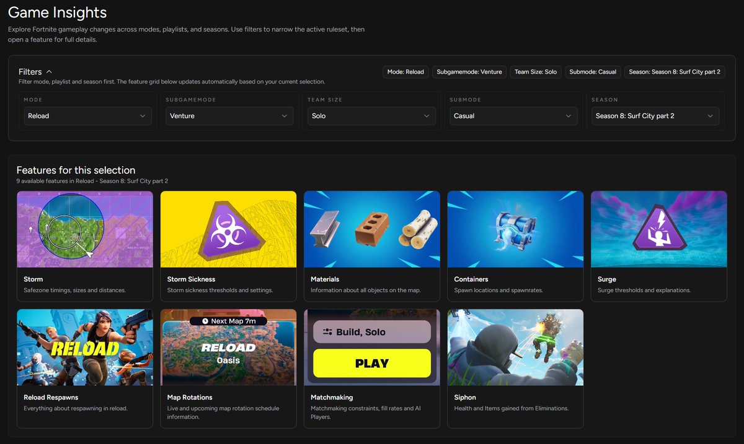Click the 'Features for this selection' heading
744x444 pixels.
click(76, 170)
